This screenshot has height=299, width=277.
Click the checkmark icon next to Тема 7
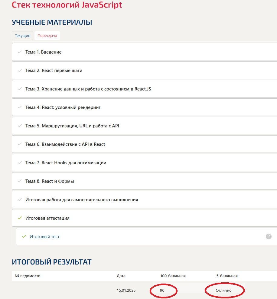click(x=20, y=163)
